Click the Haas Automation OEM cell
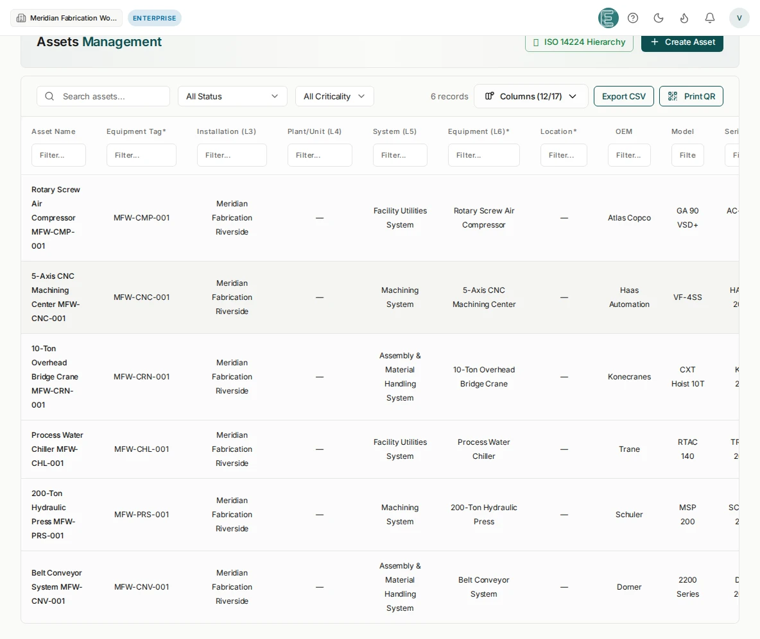Screen dimensions: 760x639 [x=629, y=297]
